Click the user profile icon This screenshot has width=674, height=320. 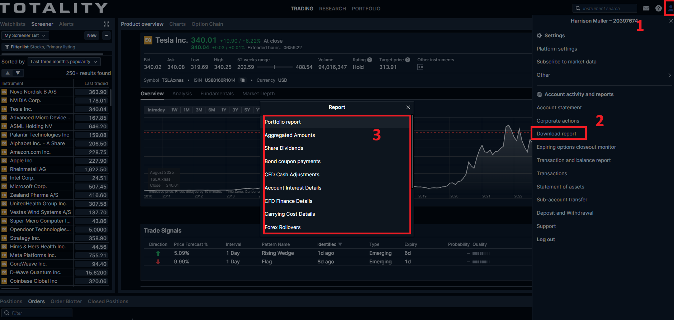coord(670,8)
